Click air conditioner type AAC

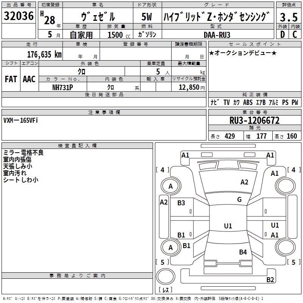click(x=29, y=79)
